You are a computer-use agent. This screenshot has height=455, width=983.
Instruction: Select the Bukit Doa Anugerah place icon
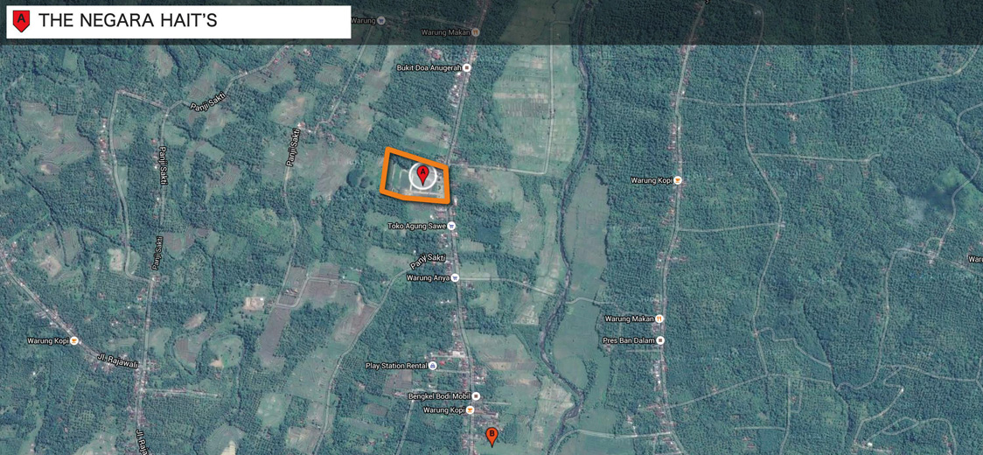467,67
